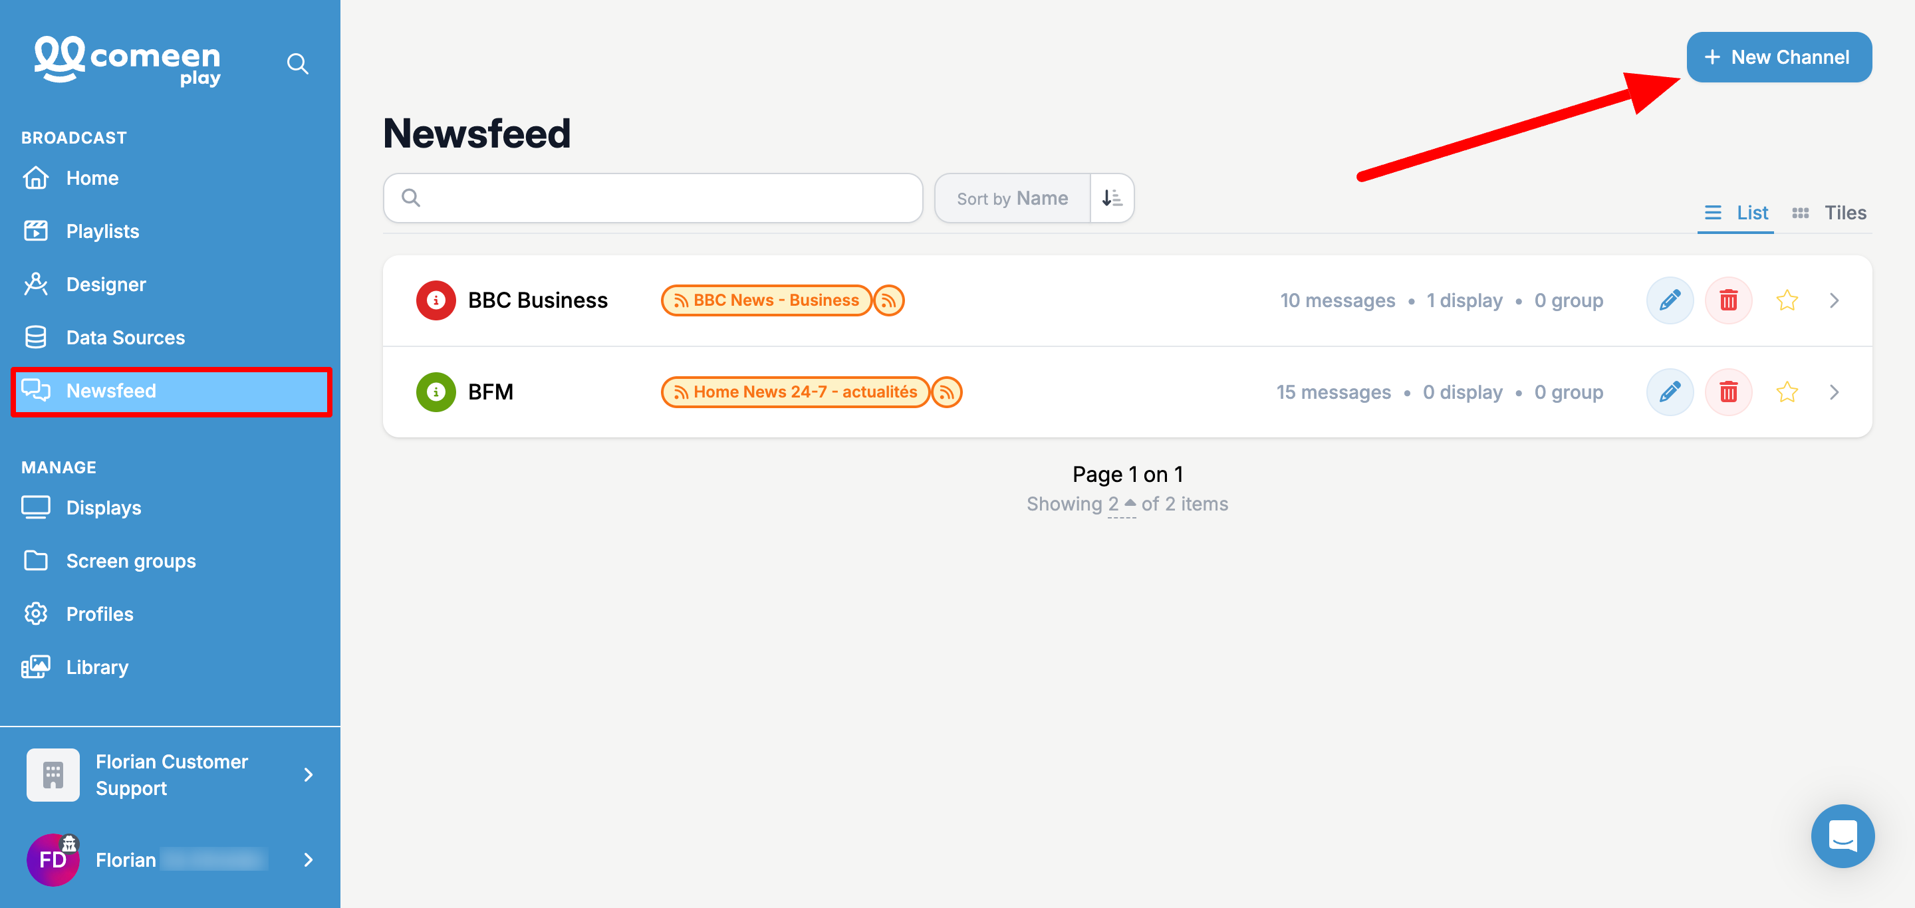This screenshot has width=1915, height=908.
Task: Open Library in the sidebar
Action: [170, 667]
